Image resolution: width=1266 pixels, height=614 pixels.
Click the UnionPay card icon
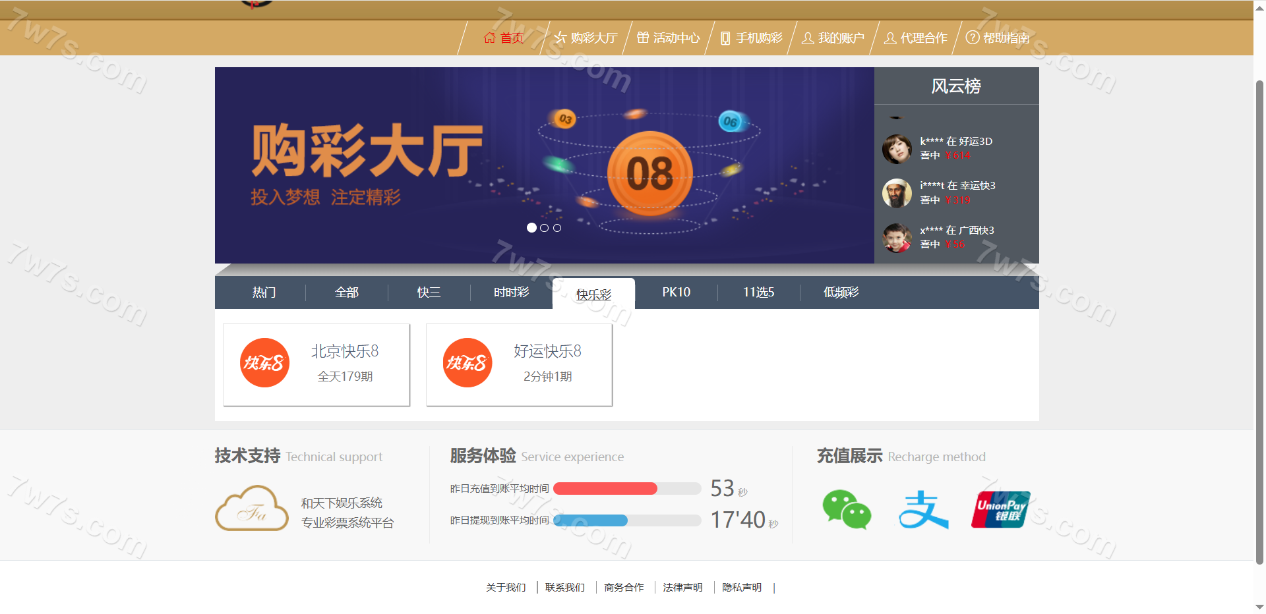(x=1000, y=509)
